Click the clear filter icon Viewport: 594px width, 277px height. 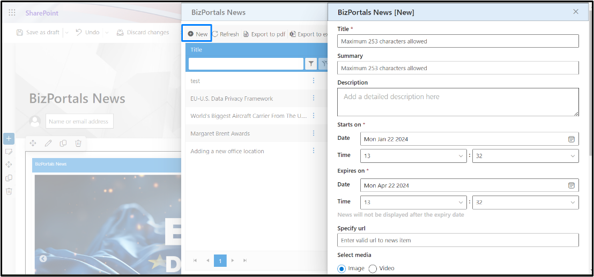coord(323,64)
